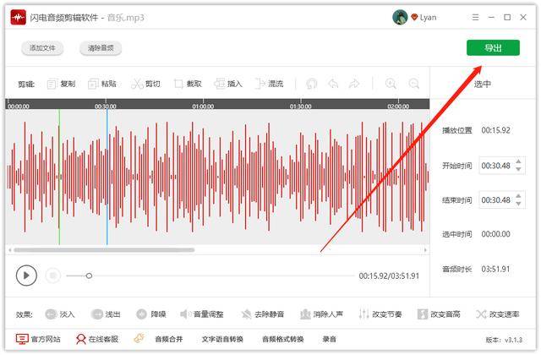Apply Remove Silence (去除静音)
Image resolution: width=541 pixels, height=355 pixels.
263,314
